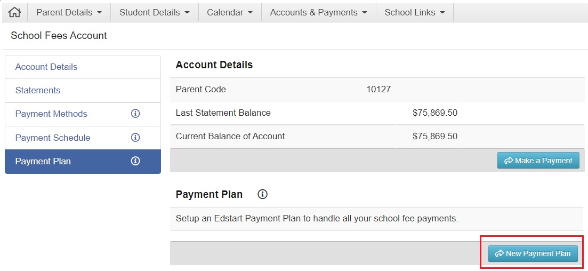Select the Payment Plan sidebar item
The width and height of the screenshot is (588, 271).
pyautogui.click(x=43, y=161)
